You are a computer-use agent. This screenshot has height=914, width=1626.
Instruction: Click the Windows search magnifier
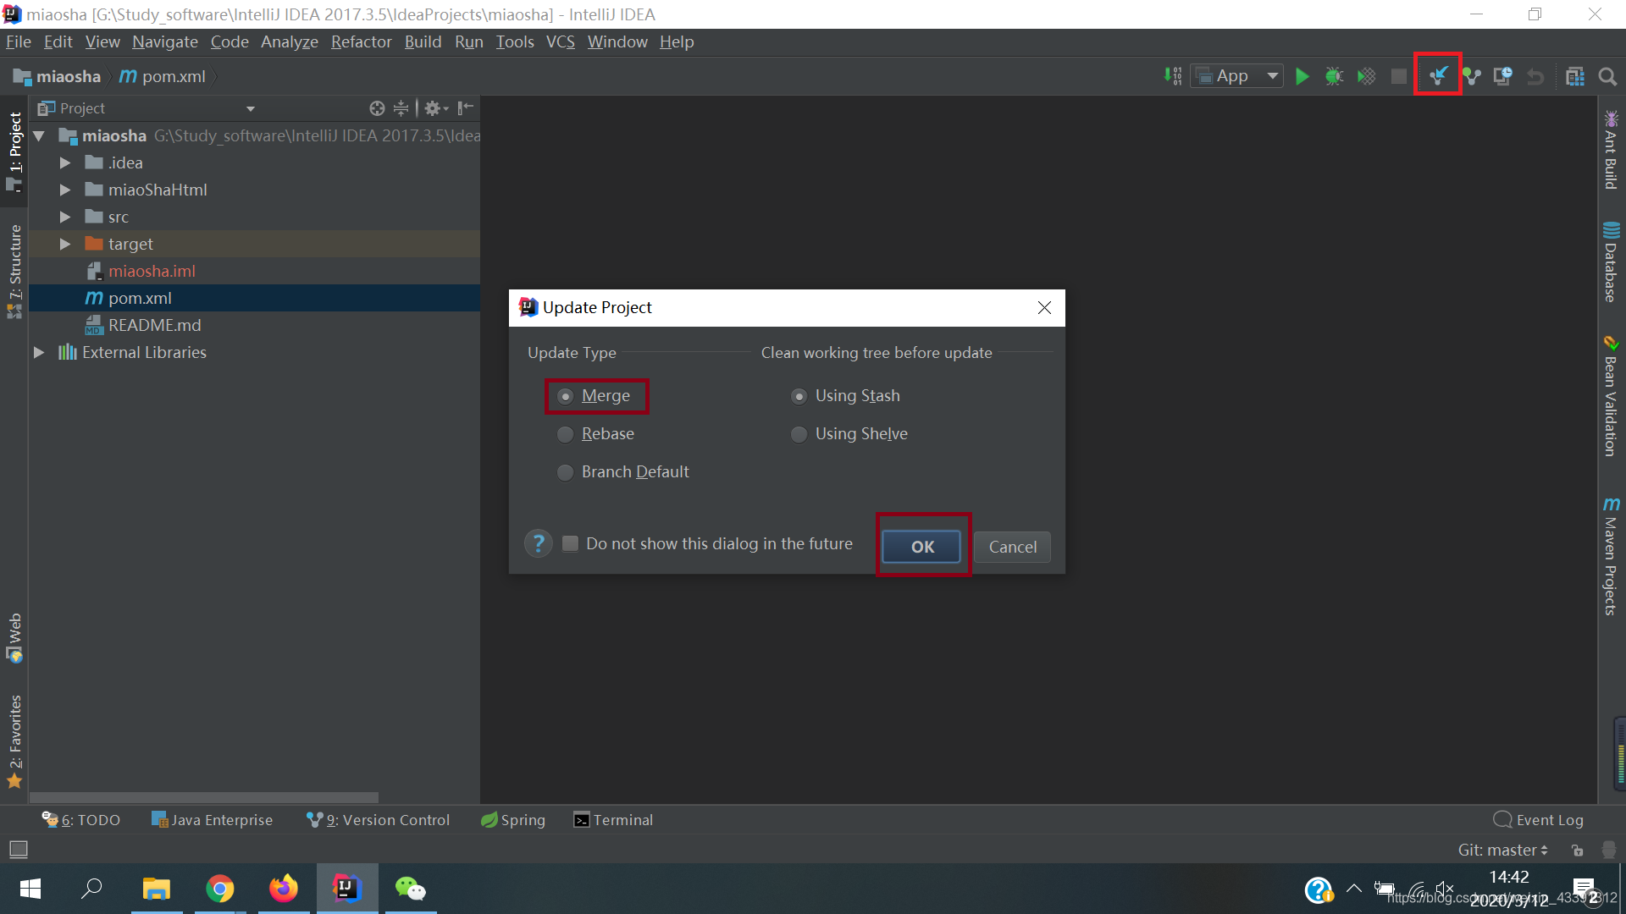(x=91, y=889)
